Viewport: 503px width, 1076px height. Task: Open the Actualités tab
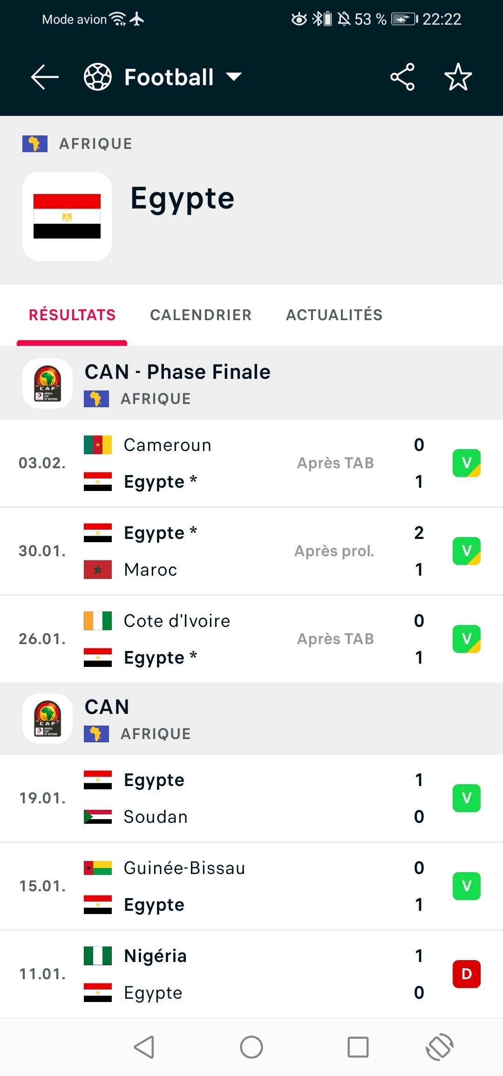coord(334,315)
